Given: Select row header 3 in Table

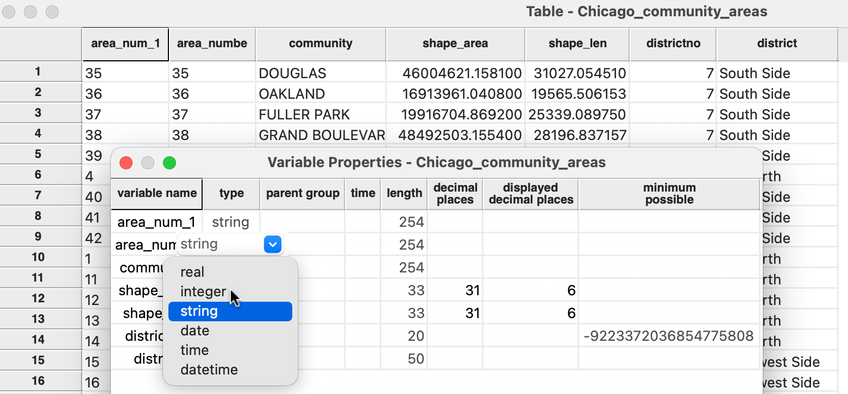Looking at the screenshot, I should [41, 113].
